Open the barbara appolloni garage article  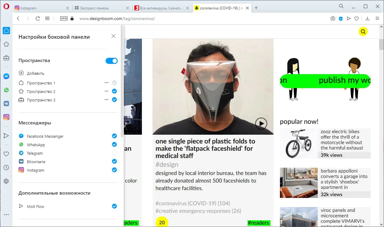click(x=344, y=179)
